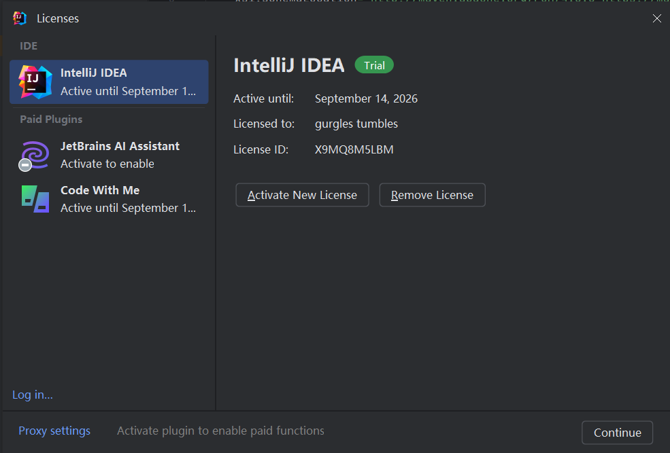Close the Licenses dialog
Viewport: 670px width, 453px height.
pyautogui.click(x=657, y=18)
